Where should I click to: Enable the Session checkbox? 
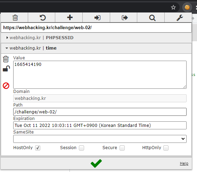click(81, 148)
